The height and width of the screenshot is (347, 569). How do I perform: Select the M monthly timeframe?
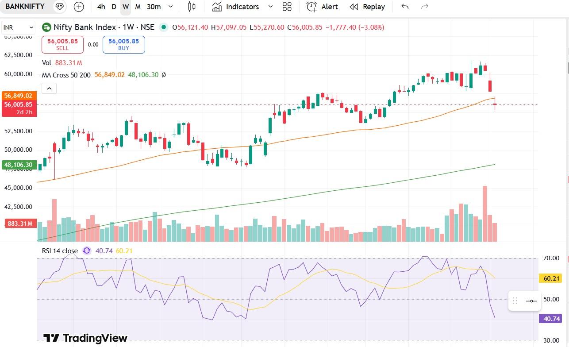138,7
